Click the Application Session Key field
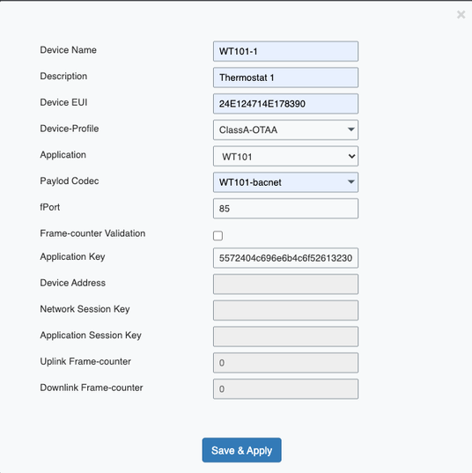The image size is (472, 473). point(285,336)
